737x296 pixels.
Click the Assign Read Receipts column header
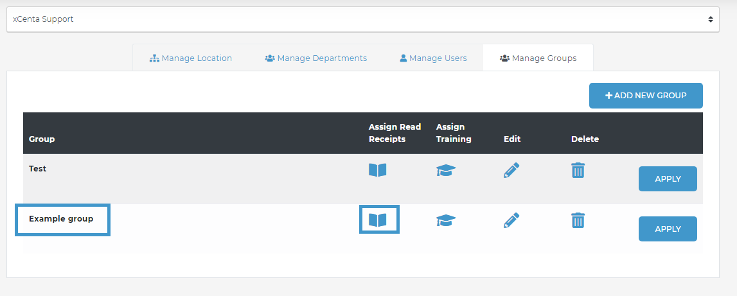point(395,133)
